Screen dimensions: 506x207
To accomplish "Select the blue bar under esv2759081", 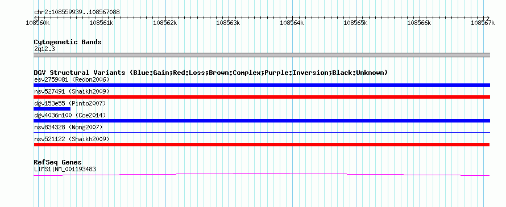I will 262,85.
